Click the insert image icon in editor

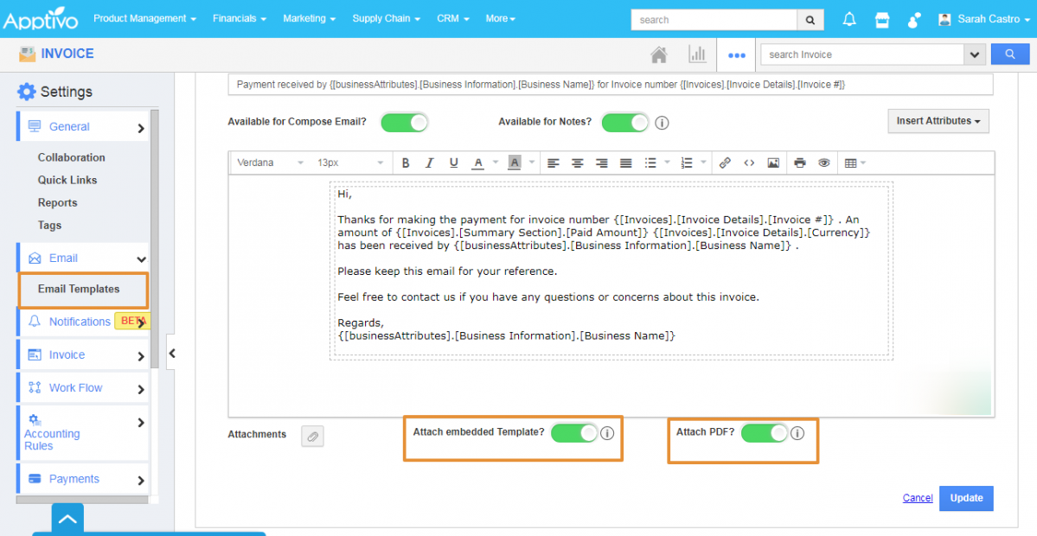coord(773,163)
